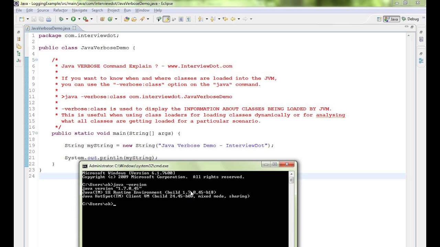Image resolution: width=440 pixels, height=247 pixels.
Task: Click the Open Task folder icon
Action: 134,19
